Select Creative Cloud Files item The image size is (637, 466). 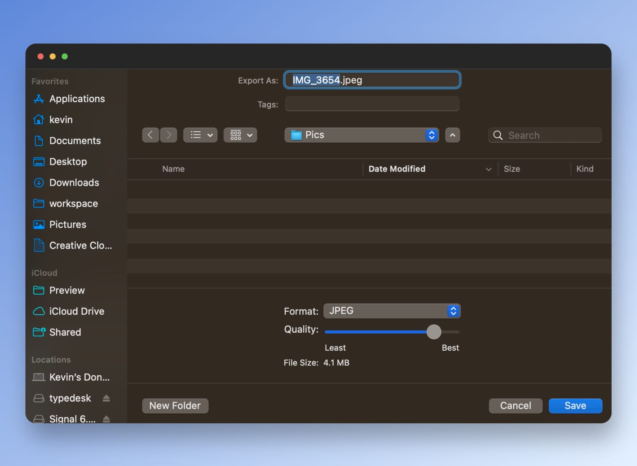click(x=72, y=245)
